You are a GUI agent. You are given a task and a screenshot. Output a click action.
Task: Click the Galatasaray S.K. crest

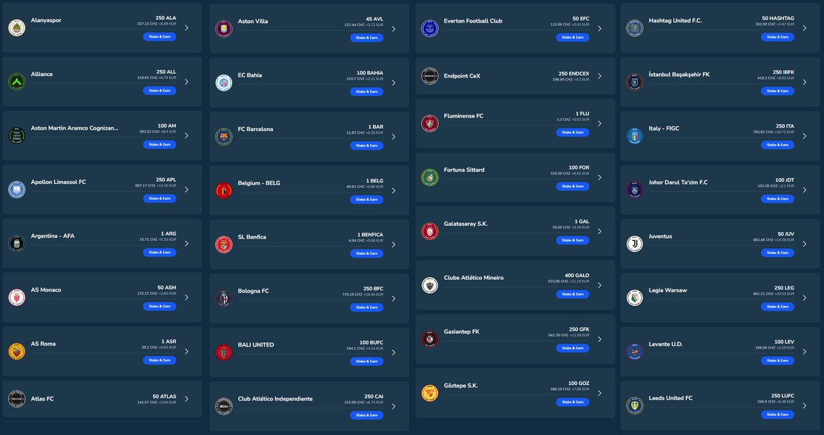click(430, 231)
